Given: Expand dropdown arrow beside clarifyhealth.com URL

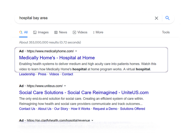Looking at the screenshot, I should 93,121.
